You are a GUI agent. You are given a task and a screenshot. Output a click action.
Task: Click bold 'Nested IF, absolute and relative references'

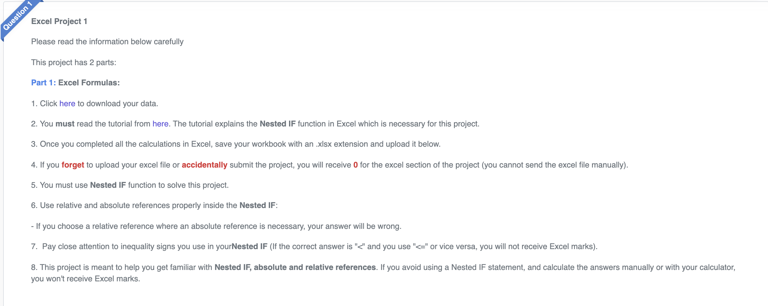point(295,267)
